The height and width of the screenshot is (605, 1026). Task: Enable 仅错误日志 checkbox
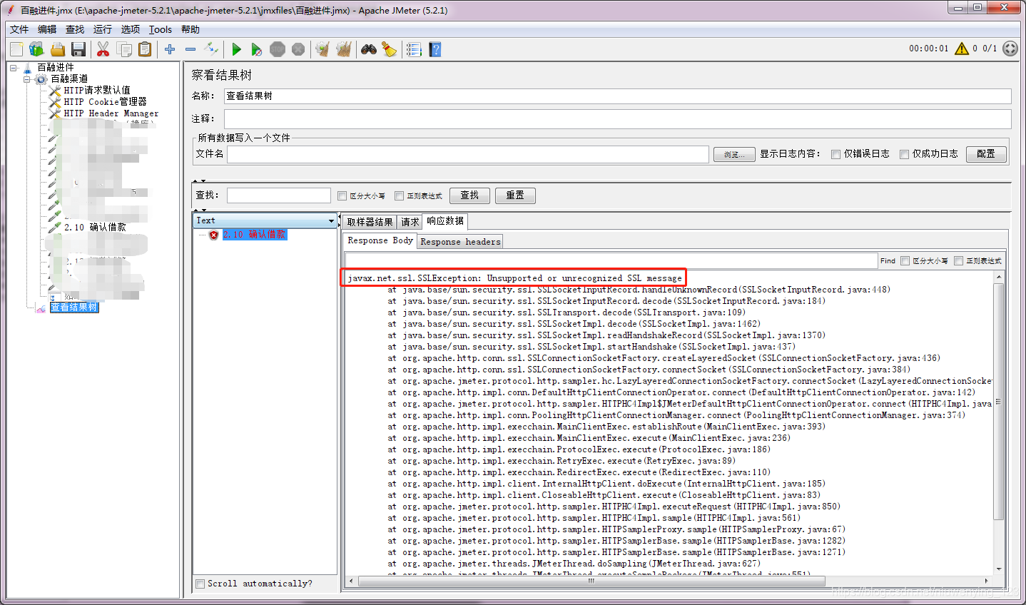click(835, 153)
